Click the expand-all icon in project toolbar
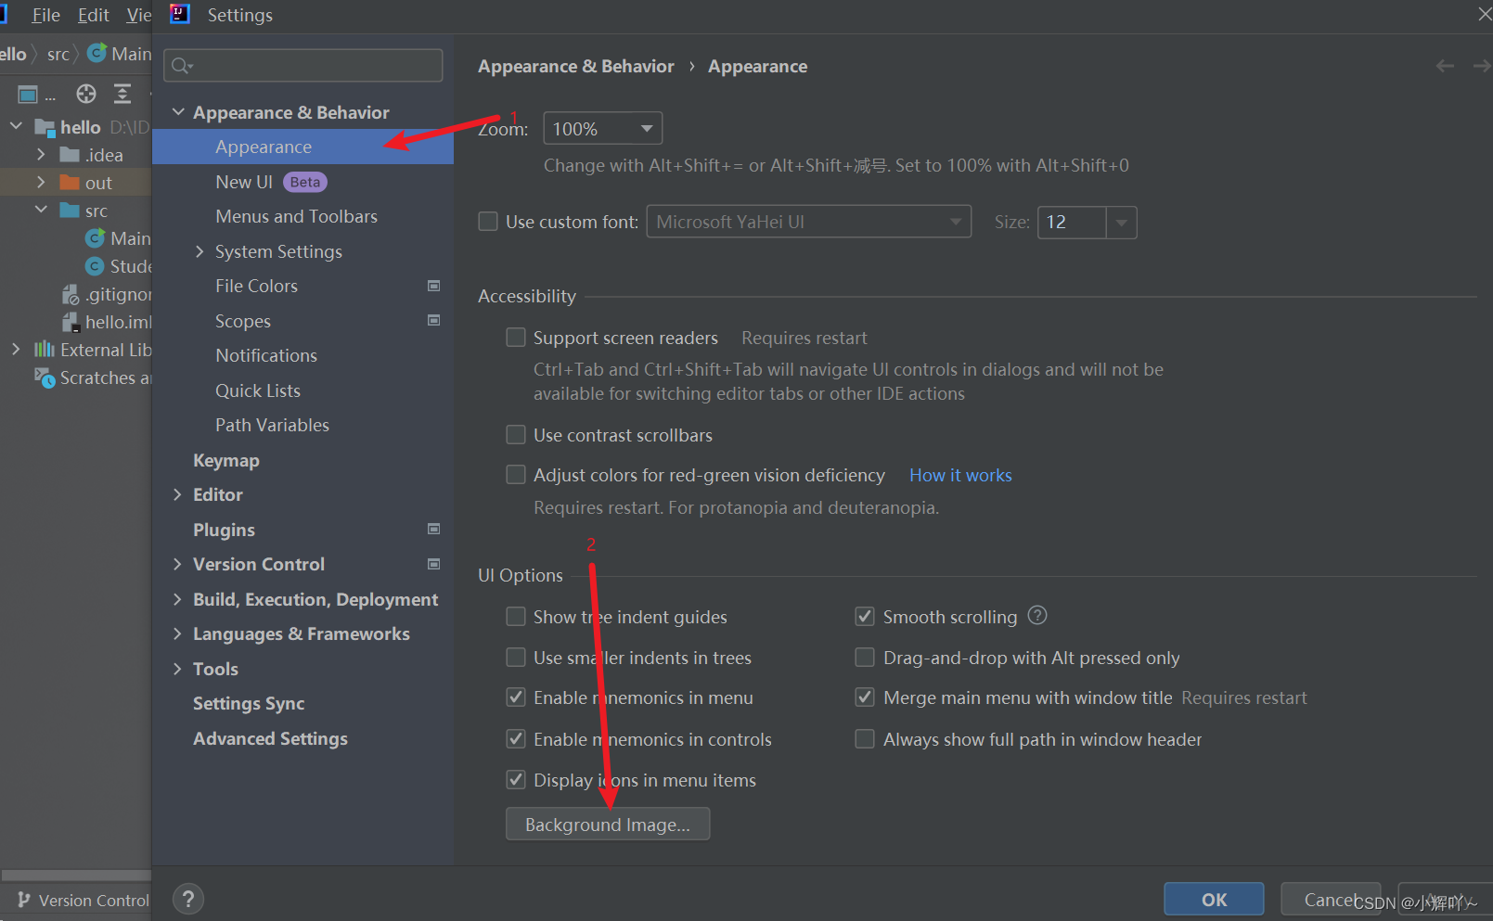 click(x=122, y=93)
